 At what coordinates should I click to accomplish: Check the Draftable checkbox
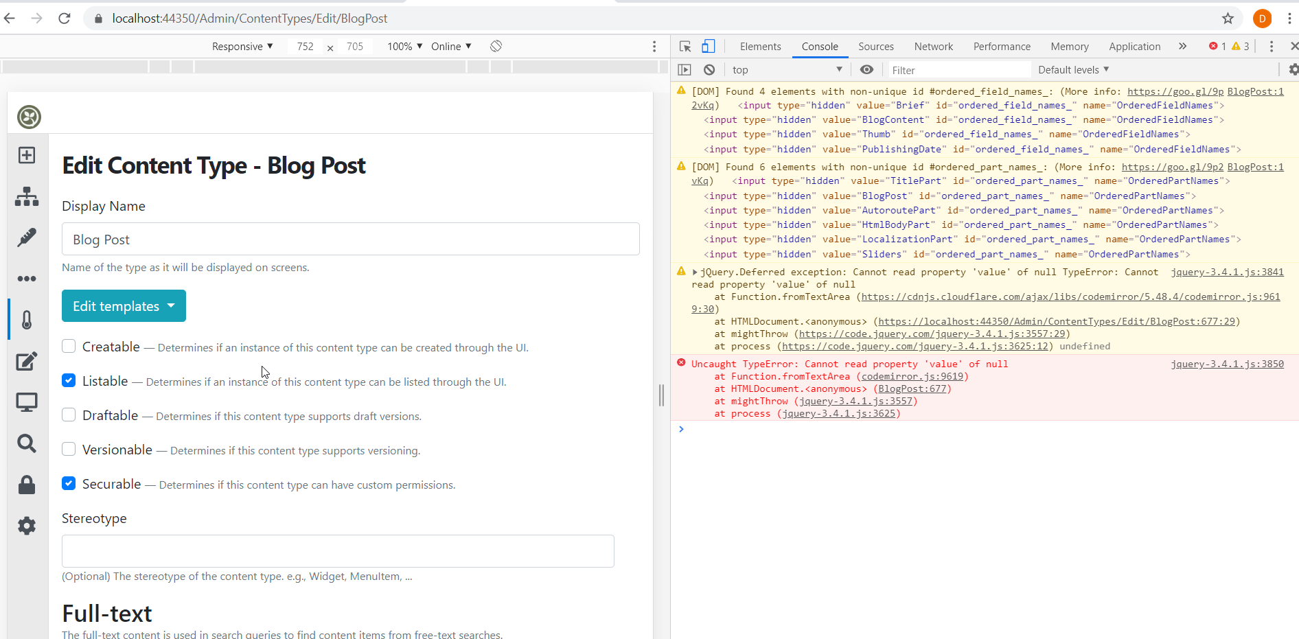tap(68, 415)
